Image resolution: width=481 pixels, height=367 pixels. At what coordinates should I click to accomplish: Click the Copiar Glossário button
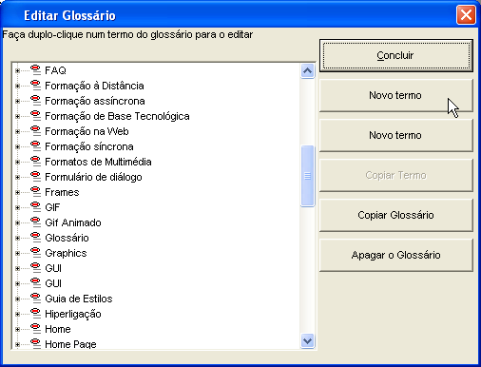pos(396,215)
